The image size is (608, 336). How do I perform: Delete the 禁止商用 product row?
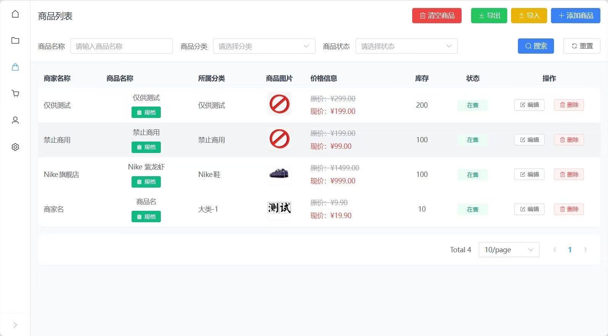pos(569,140)
